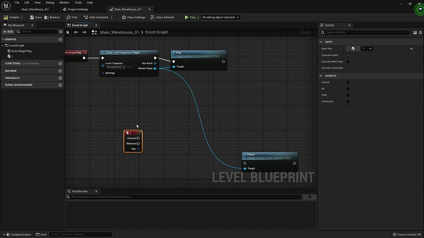Select the key 1 event in graph list
Screen dimensions: 424x238
pyautogui.click(x=10, y=57)
